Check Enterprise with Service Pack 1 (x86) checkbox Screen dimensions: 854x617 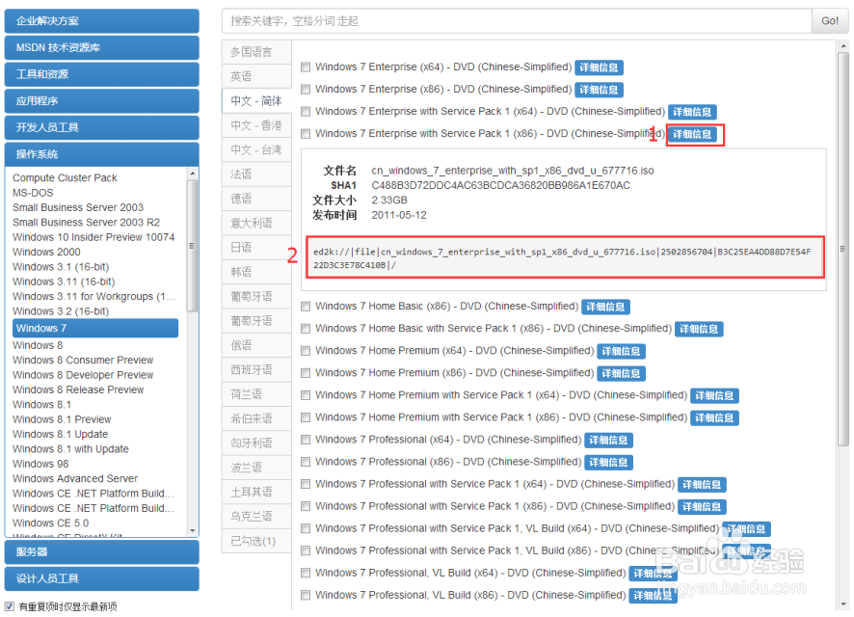click(x=306, y=133)
